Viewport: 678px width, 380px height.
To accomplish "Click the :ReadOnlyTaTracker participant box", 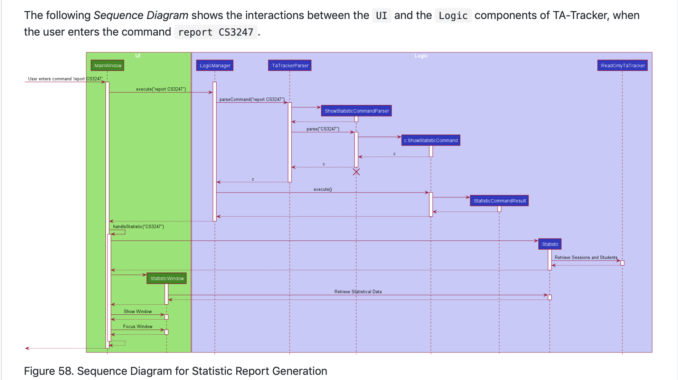I will [x=622, y=66].
